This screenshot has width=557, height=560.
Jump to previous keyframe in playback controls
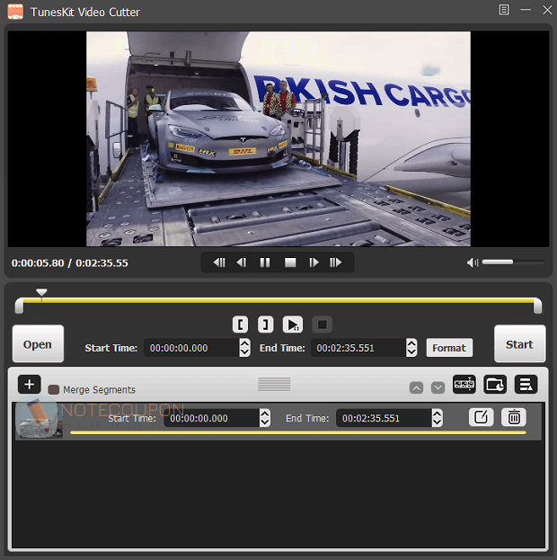[219, 262]
